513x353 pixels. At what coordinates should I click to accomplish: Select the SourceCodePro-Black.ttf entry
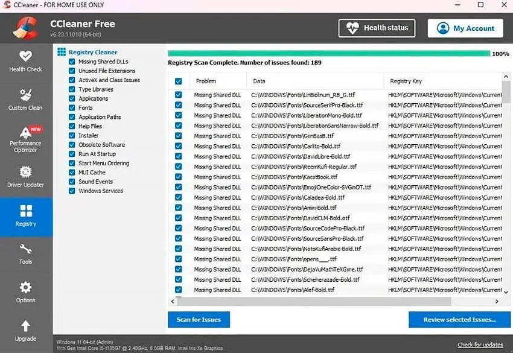click(308, 228)
